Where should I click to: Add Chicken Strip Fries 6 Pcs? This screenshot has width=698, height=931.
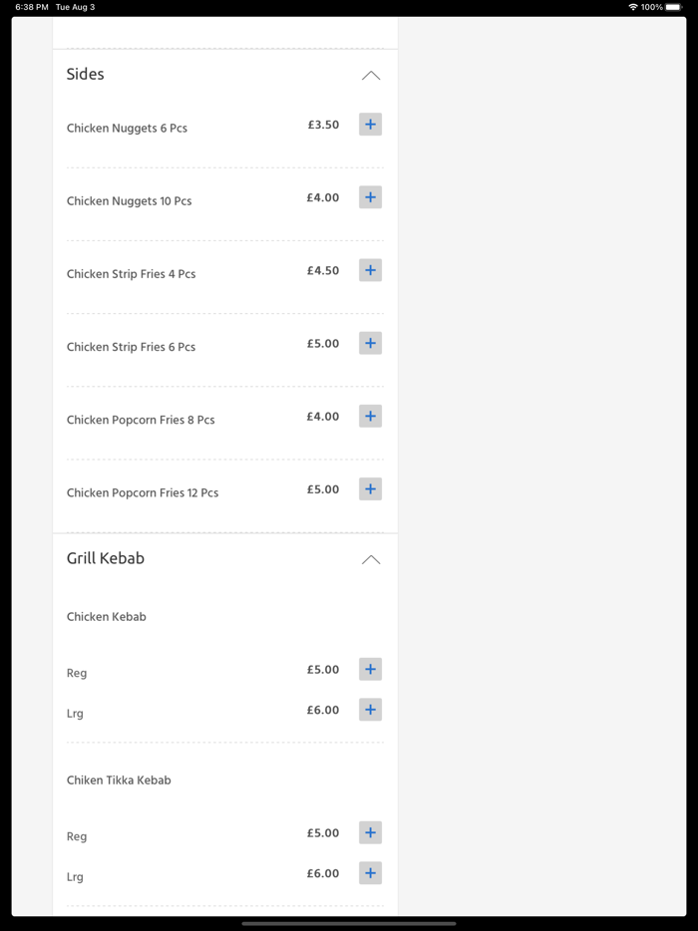(370, 343)
